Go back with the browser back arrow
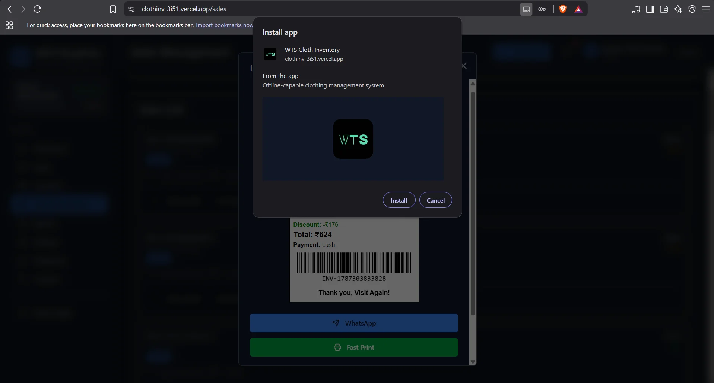714x383 pixels. [10, 9]
